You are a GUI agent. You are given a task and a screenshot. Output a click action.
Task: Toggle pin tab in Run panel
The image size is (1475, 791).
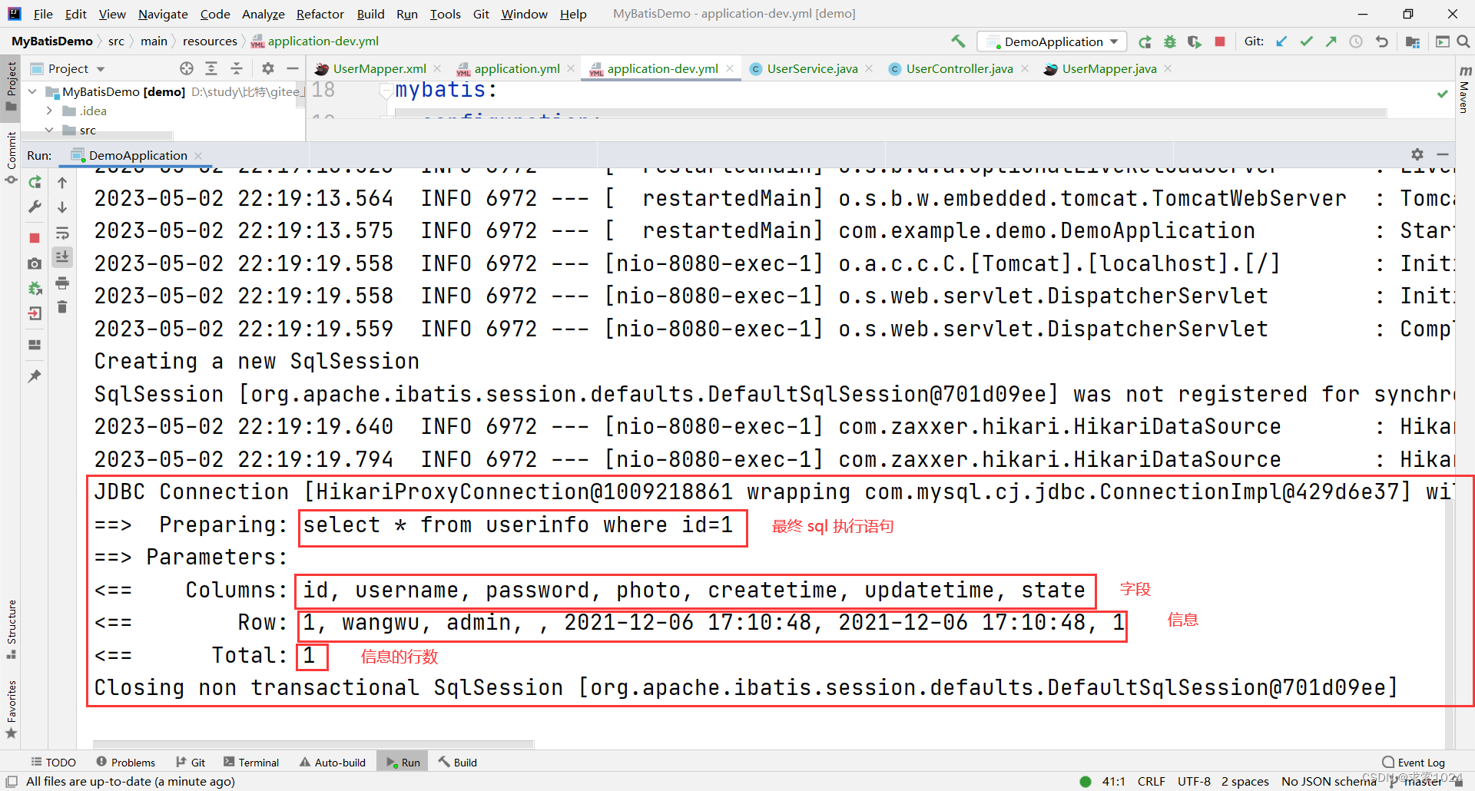pyautogui.click(x=35, y=376)
